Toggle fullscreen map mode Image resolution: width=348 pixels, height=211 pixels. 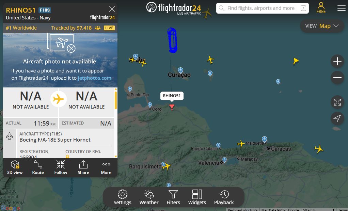[x=337, y=102]
